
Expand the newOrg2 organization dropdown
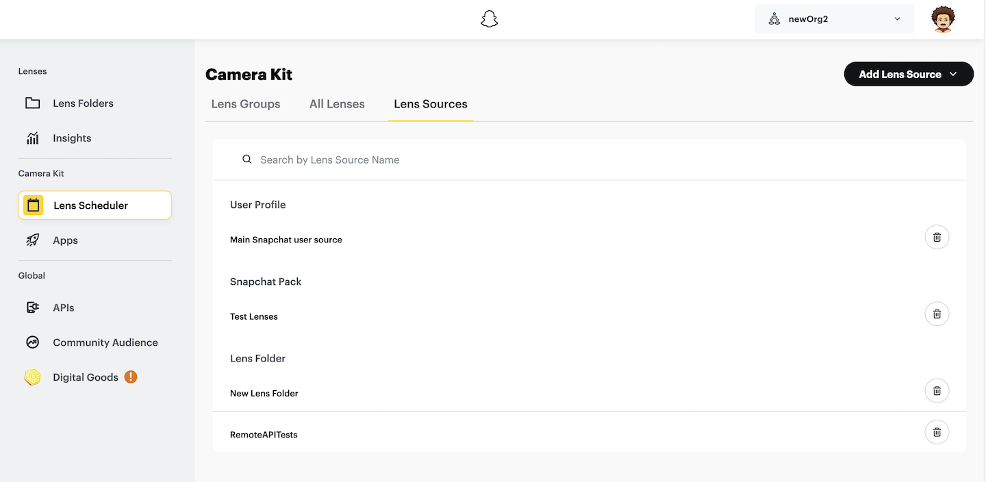[834, 19]
